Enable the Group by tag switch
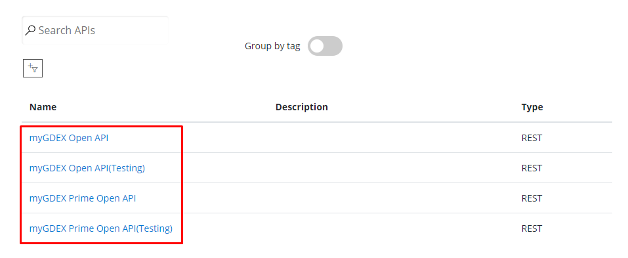Viewport: 628px width, 258px height. click(x=325, y=46)
